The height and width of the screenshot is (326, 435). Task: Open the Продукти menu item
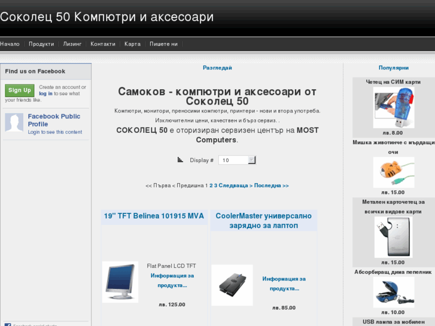coord(41,44)
